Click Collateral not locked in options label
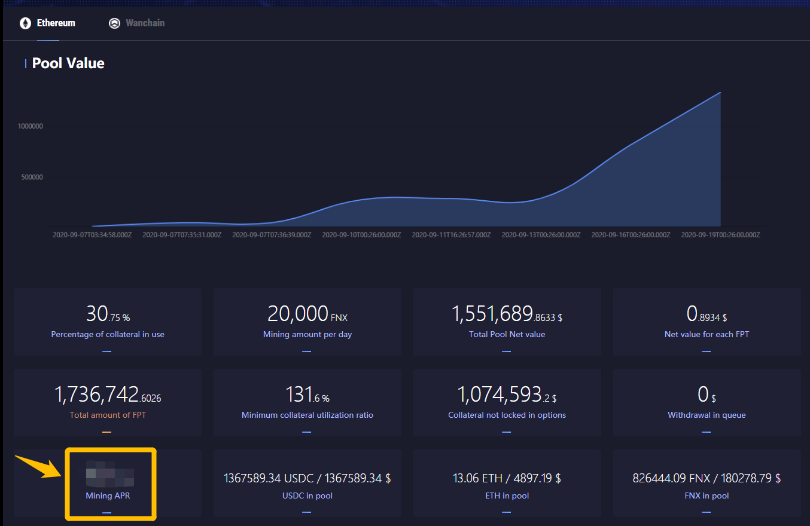810x526 pixels. (x=507, y=415)
